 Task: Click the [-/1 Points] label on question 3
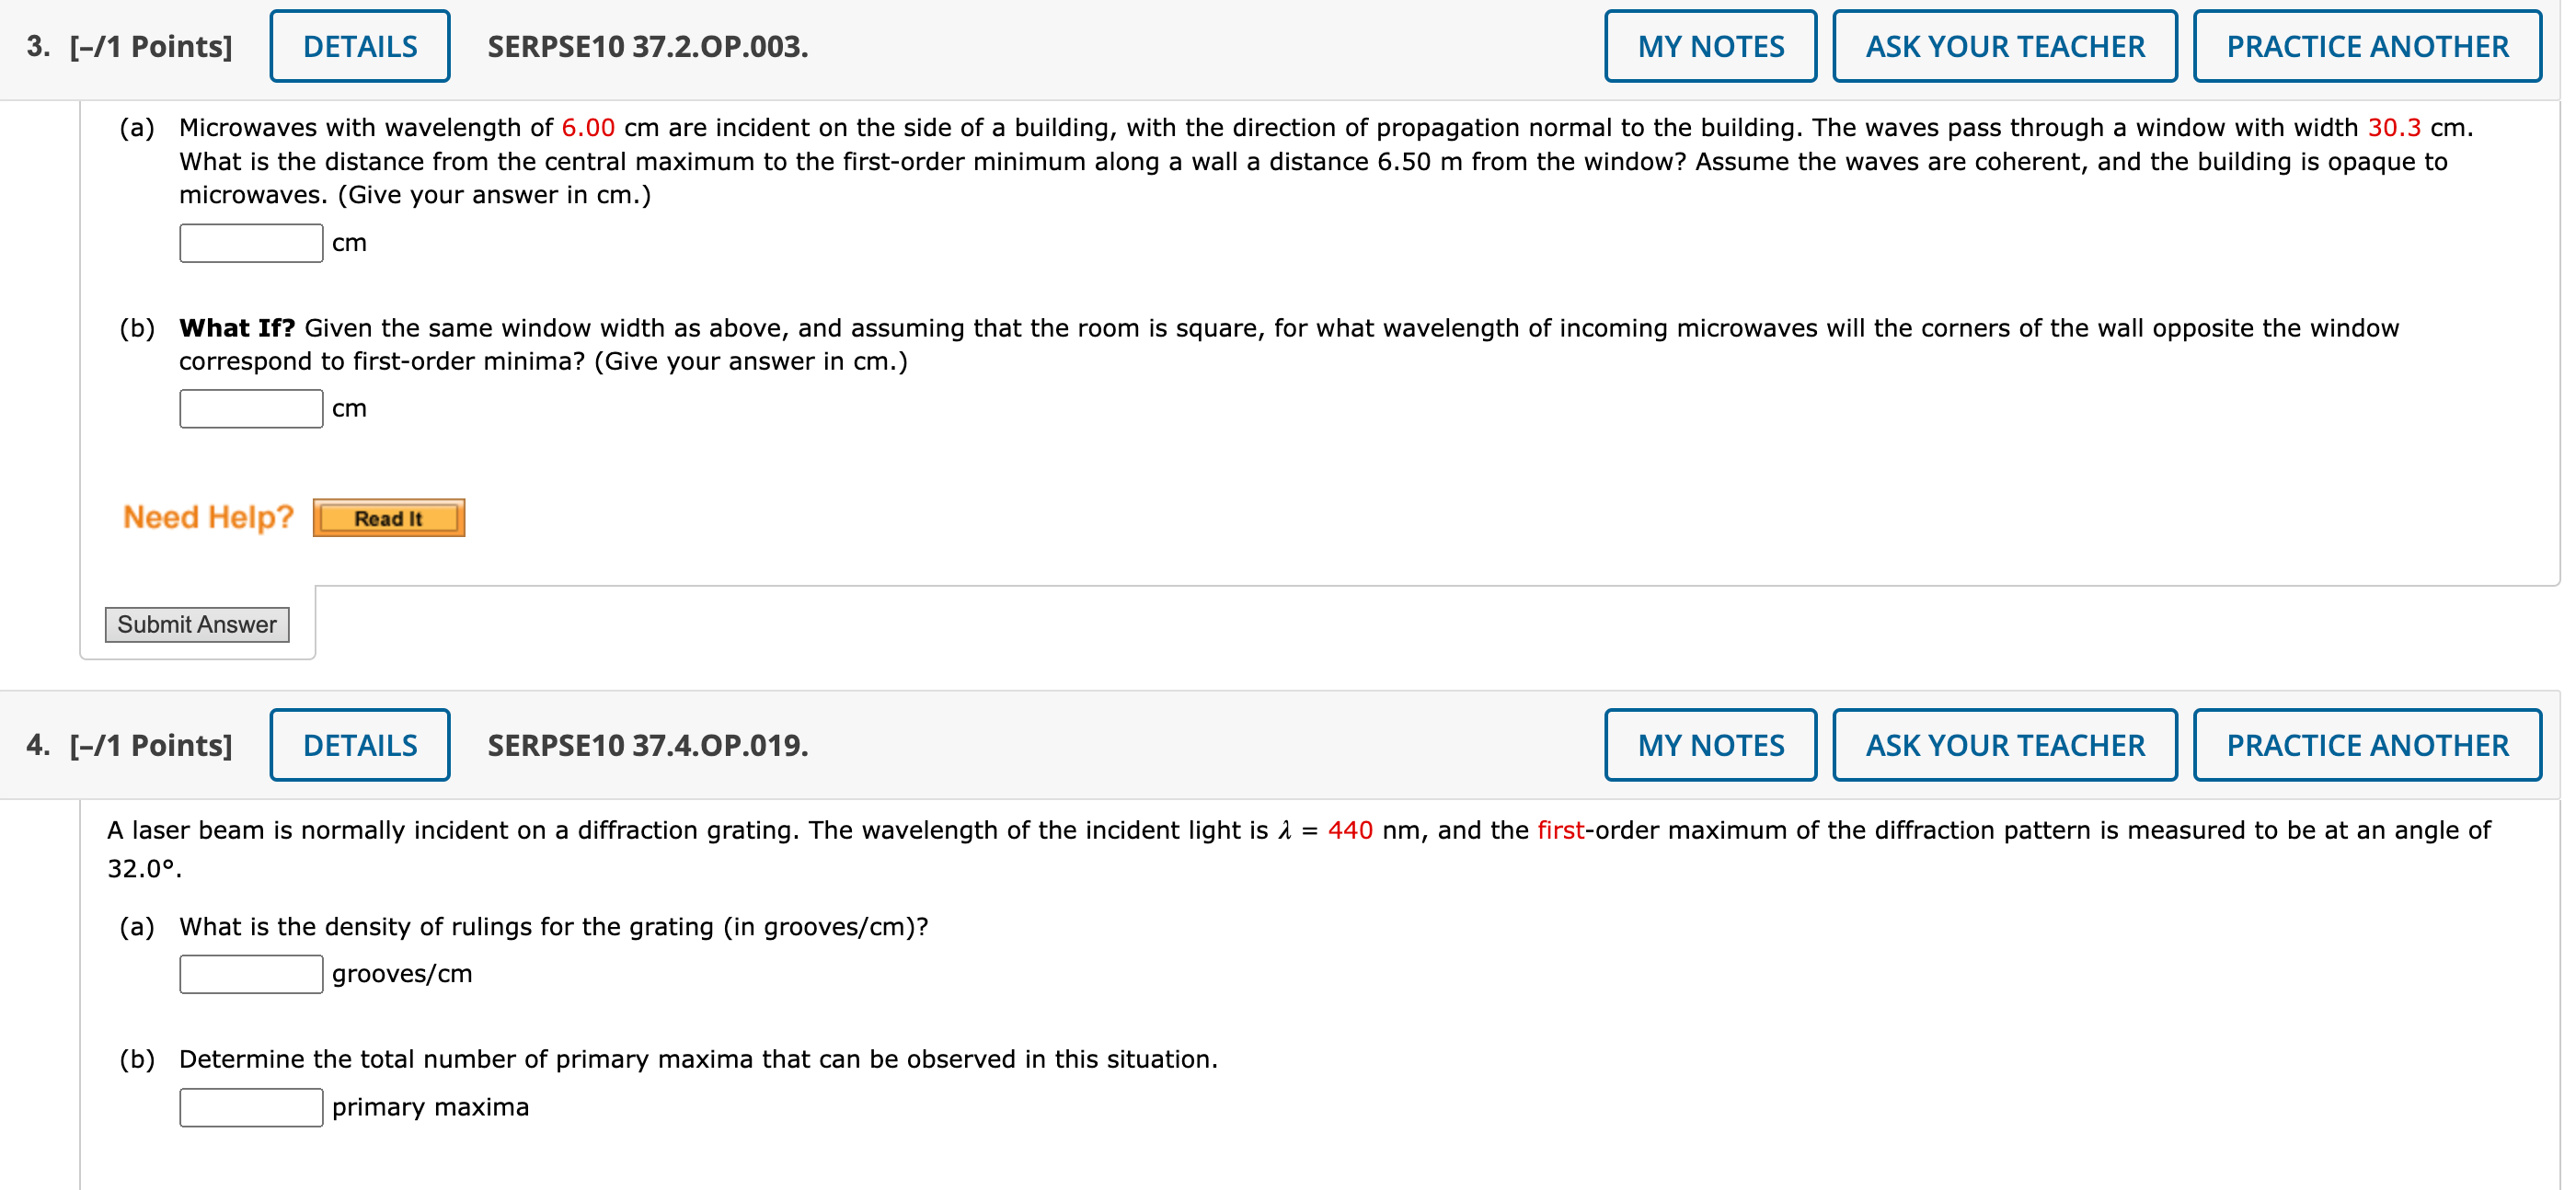(148, 45)
